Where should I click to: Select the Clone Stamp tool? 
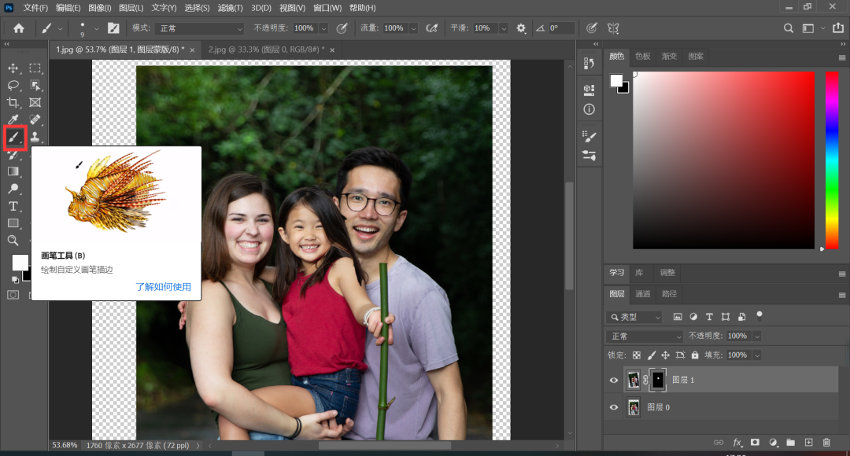click(x=35, y=137)
